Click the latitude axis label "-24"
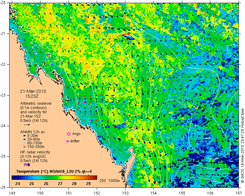The height and width of the screenshot is (196, 245). point(3,126)
